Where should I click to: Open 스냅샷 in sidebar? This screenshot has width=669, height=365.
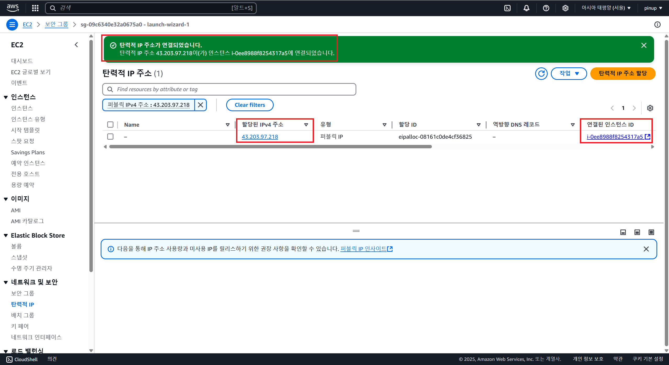[19, 257]
